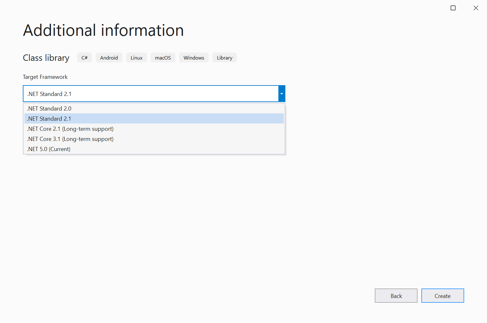The height and width of the screenshot is (323, 487).
Task: Close the Additional information window
Action: 476,8
